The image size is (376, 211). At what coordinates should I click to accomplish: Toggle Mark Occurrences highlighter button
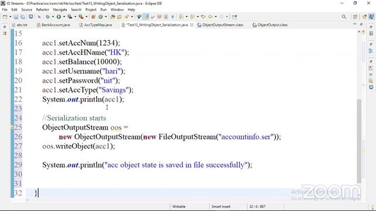click(146, 17)
